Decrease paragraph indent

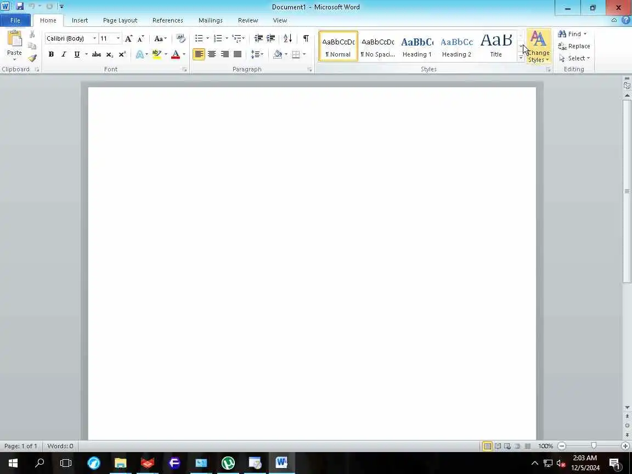tap(258, 38)
